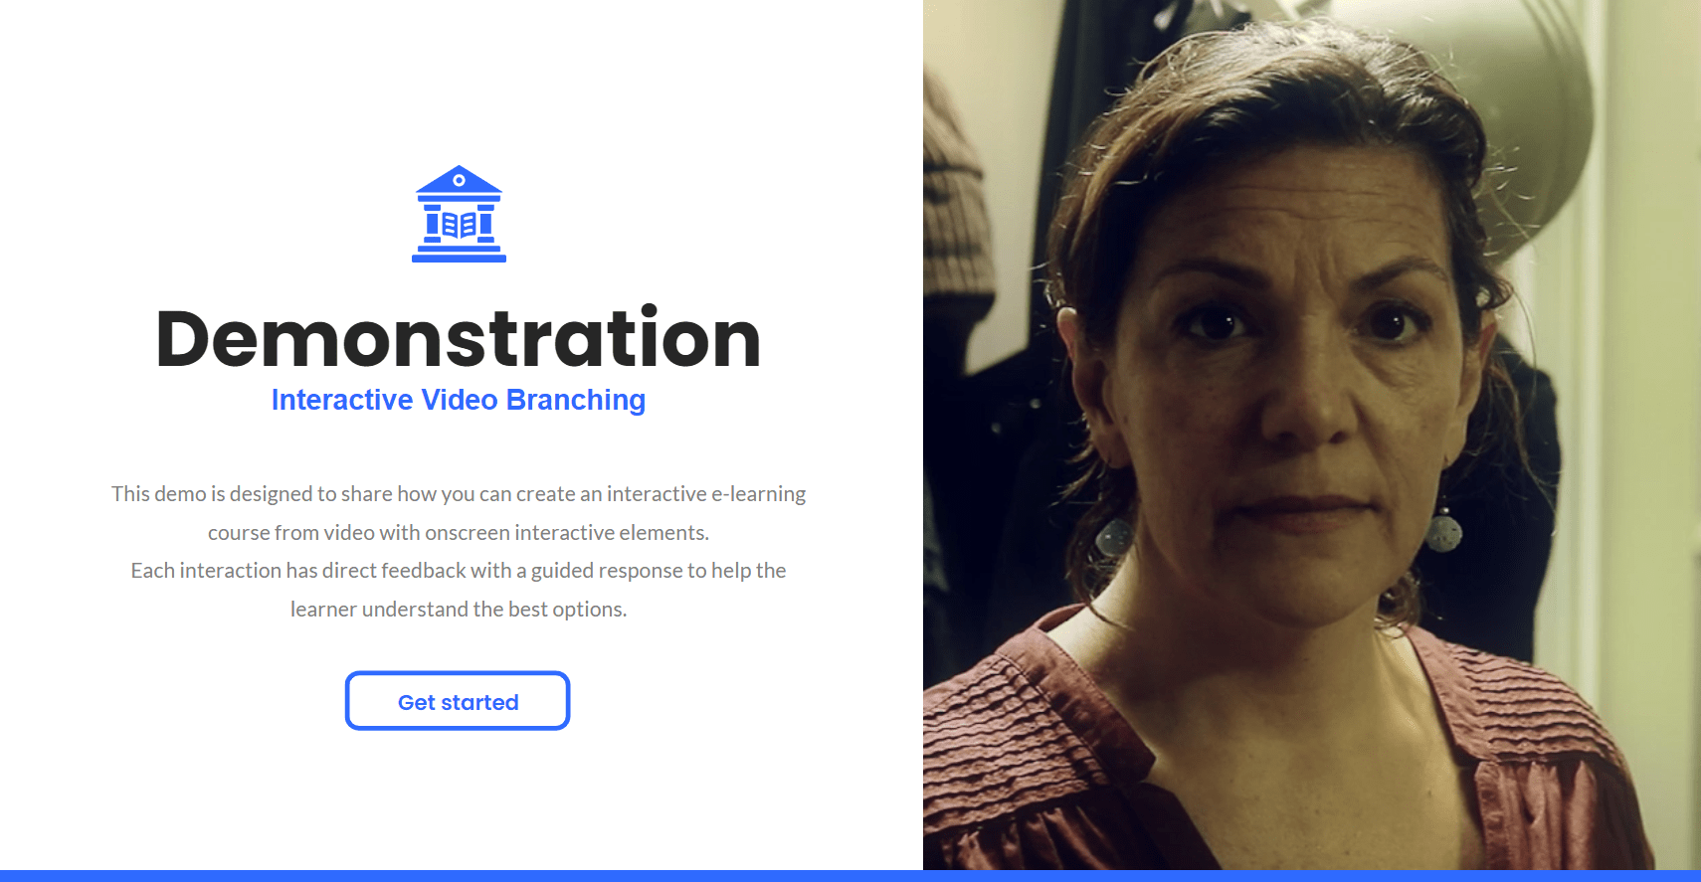This screenshot has width=1701, height=882.
Task: Click the open book inside building icon
Action: [459, 225]
